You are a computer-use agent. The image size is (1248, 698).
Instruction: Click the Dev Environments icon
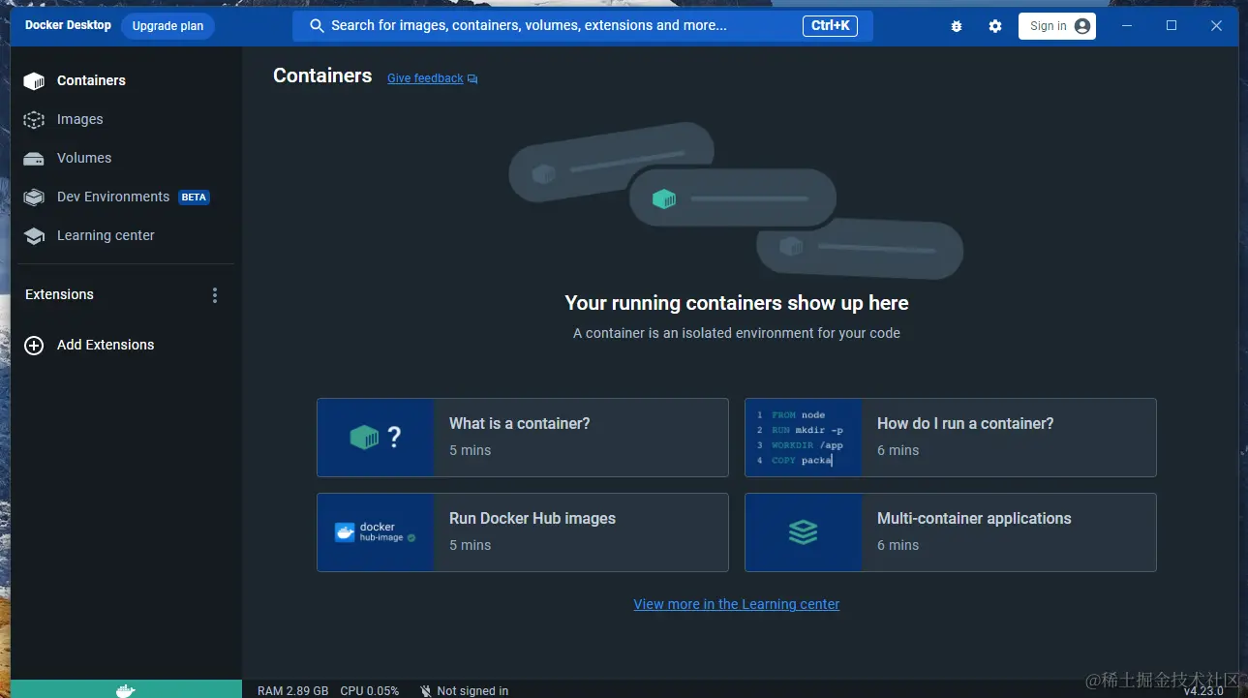tap(34, 197)
